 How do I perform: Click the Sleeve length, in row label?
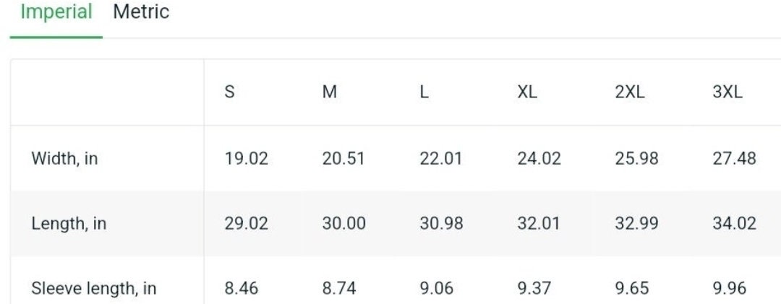93,289
